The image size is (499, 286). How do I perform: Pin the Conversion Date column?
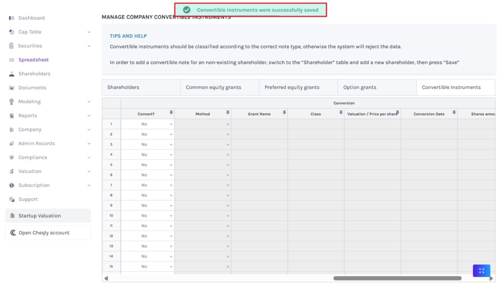click(x=454, y=113)
